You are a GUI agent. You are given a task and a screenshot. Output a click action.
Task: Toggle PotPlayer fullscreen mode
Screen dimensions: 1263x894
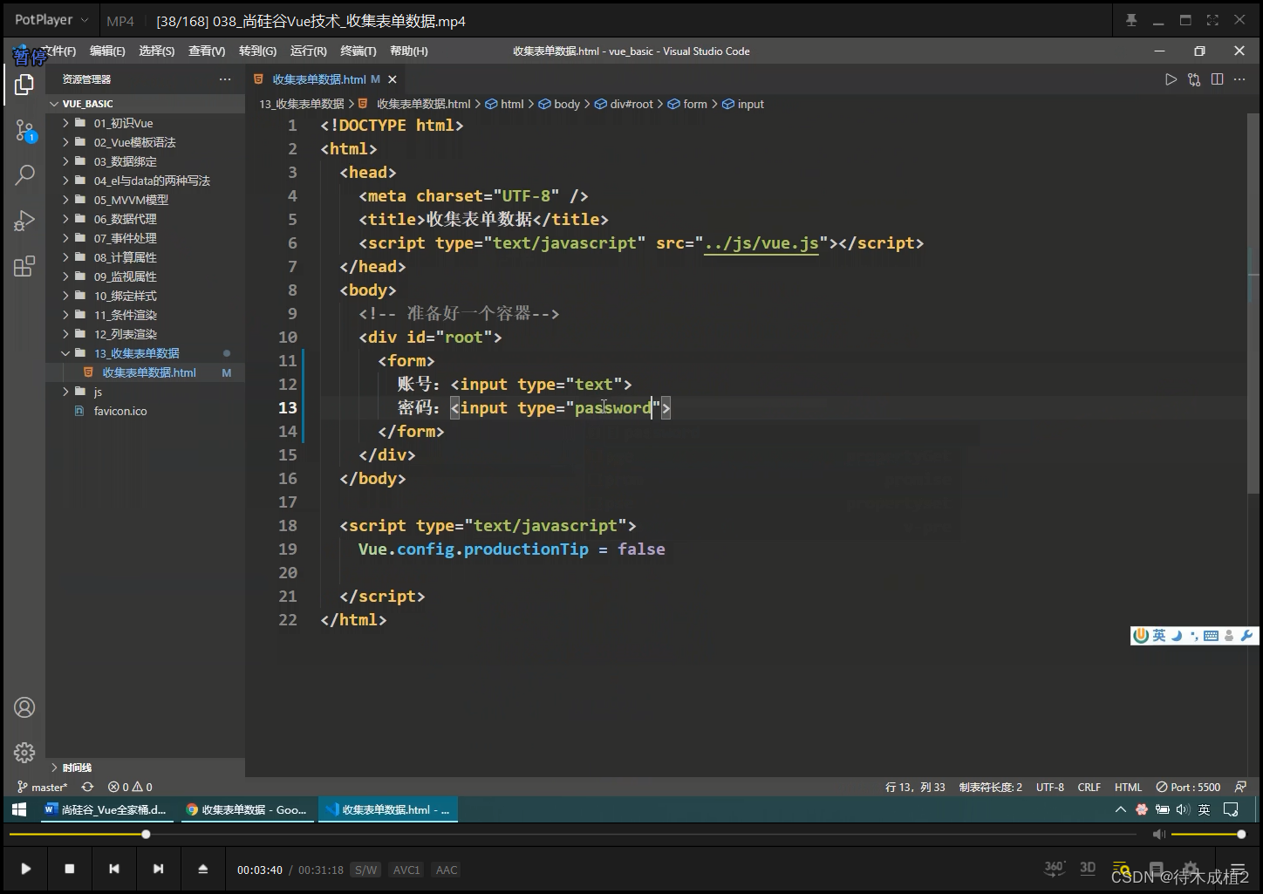[x=1212, y=20]
